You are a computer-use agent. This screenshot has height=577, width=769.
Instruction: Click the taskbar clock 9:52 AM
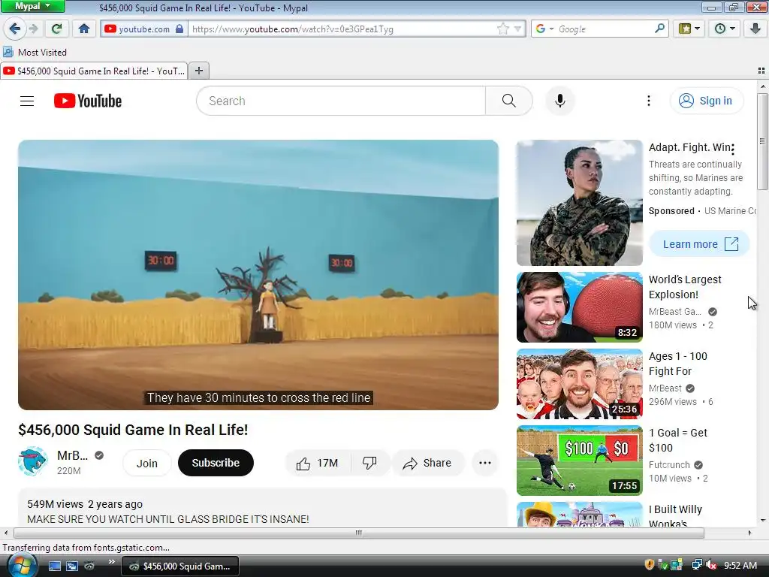click(x=740, y=565)
